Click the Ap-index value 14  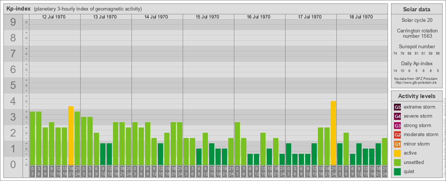tap(395, 71)
